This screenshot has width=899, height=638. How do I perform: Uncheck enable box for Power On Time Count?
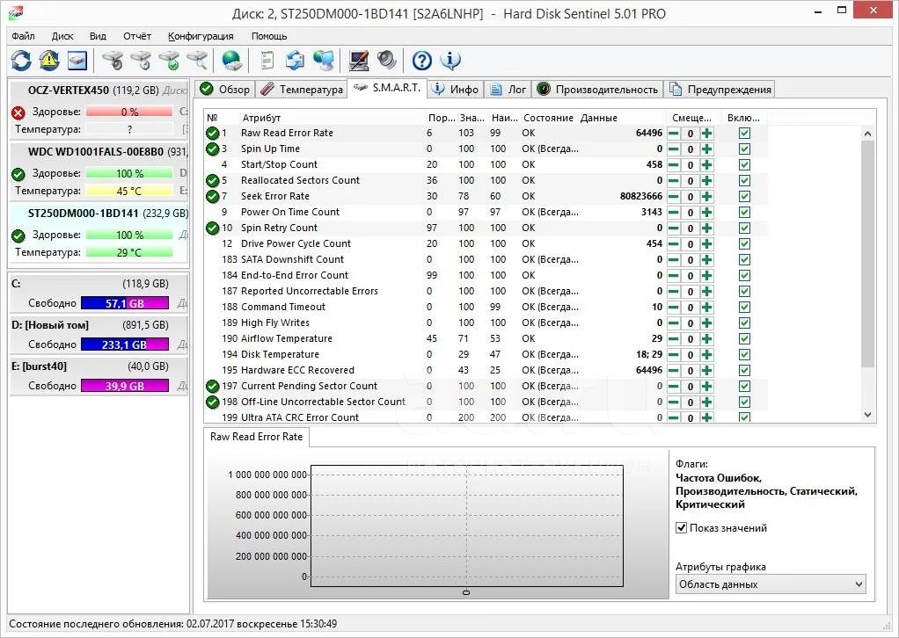point(744,213)
